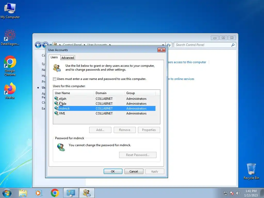Minimize the Control Panel window

215,38
